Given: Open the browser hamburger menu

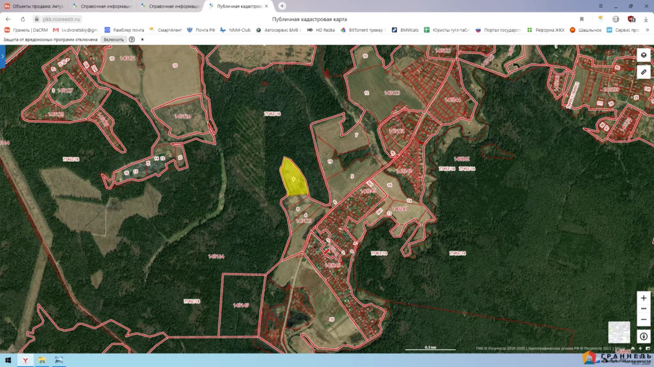Looking at the screenshot, I should pos(600,6).
